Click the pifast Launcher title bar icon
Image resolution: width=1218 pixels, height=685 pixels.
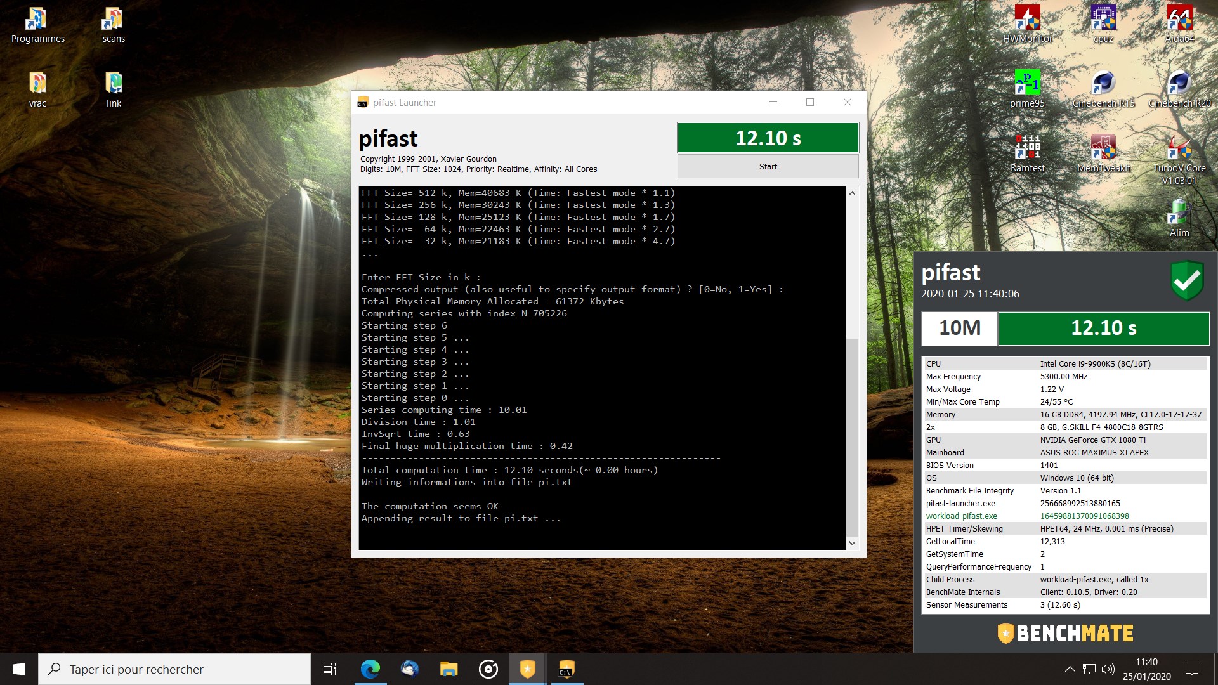(362, 103)
